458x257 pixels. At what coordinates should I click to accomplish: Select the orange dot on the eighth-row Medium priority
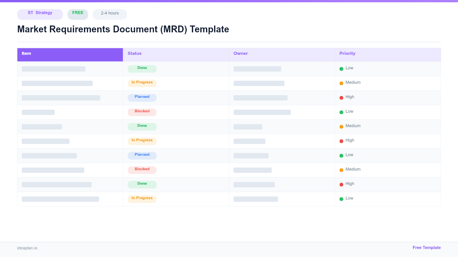[x=342, y=169]
